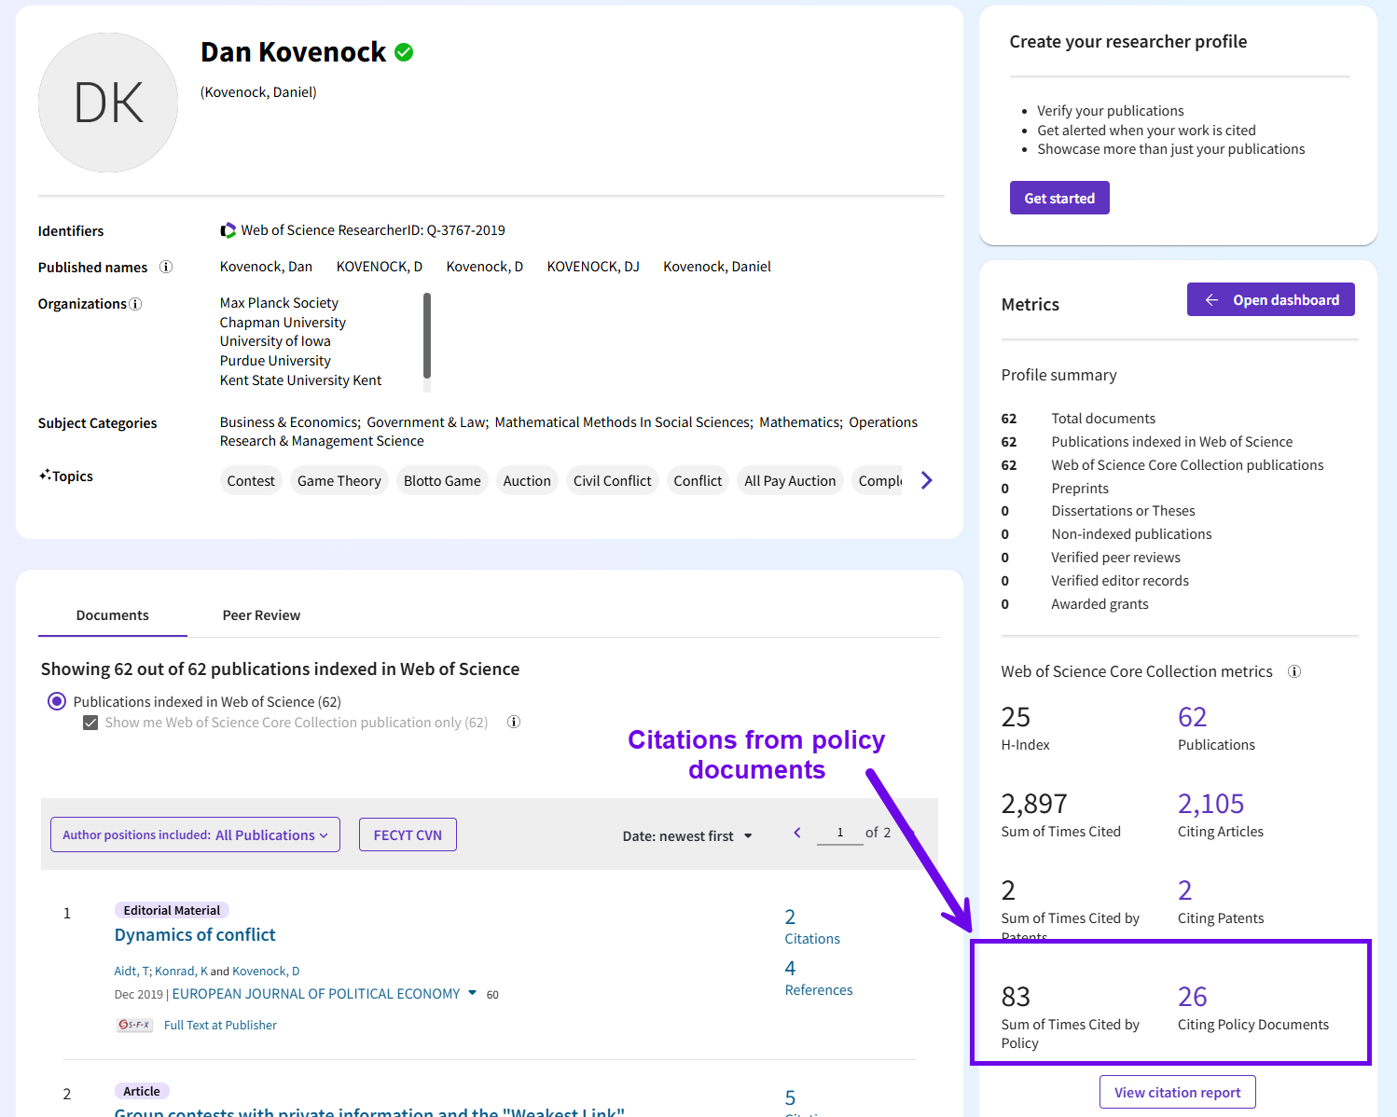Click the Published names info icon
Screen dimensions: 1397x1117
point(166,267)
